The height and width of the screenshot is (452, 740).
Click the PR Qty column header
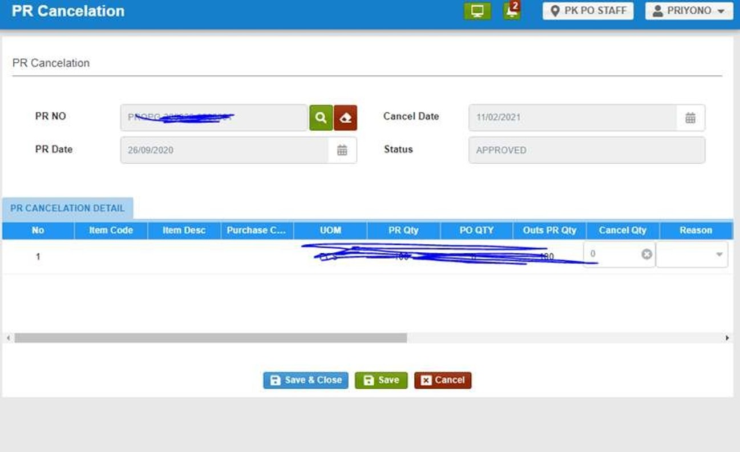pyautogui.click(x=403, y=230)
